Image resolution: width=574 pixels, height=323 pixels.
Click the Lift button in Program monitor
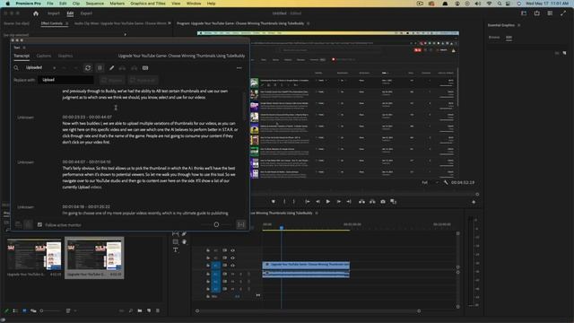click(x=361, y=201)
